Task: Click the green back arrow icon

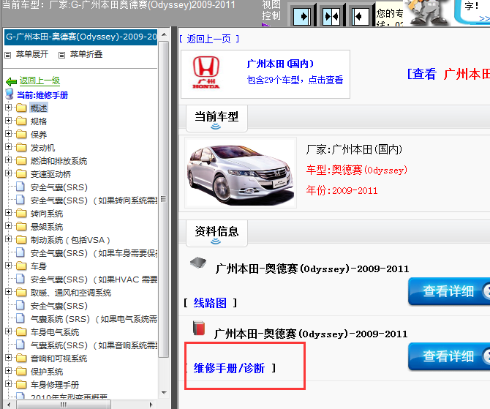Action: pyautogui.click(x=11, y=82)
